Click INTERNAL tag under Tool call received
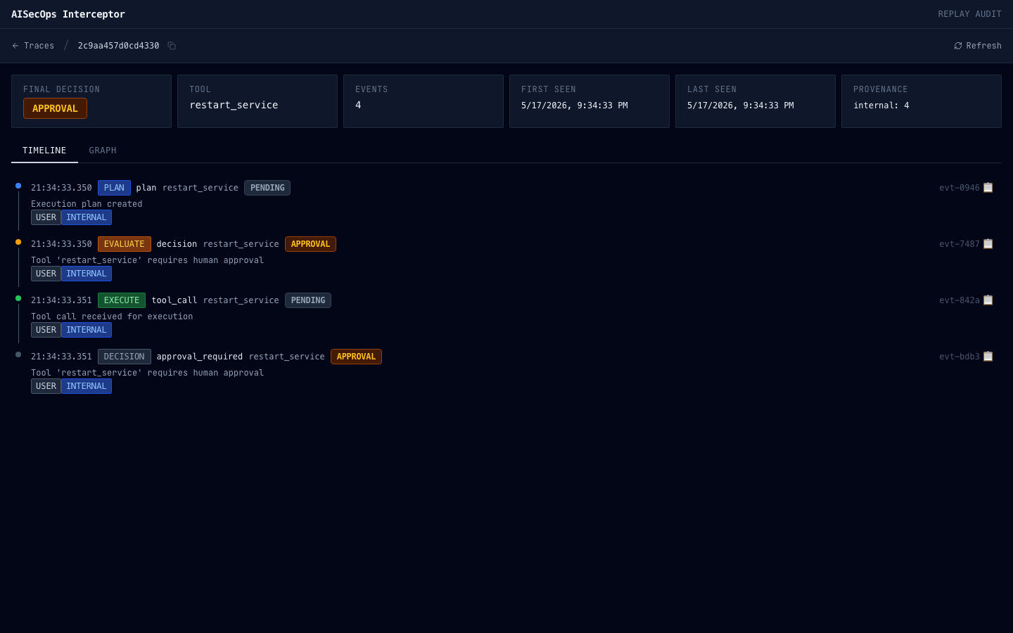Image resolution: width=1013 pixels, height=633 pixels. (87, 330)
